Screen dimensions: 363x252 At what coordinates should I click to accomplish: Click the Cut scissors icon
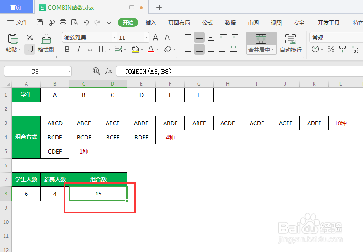(30, 37)
